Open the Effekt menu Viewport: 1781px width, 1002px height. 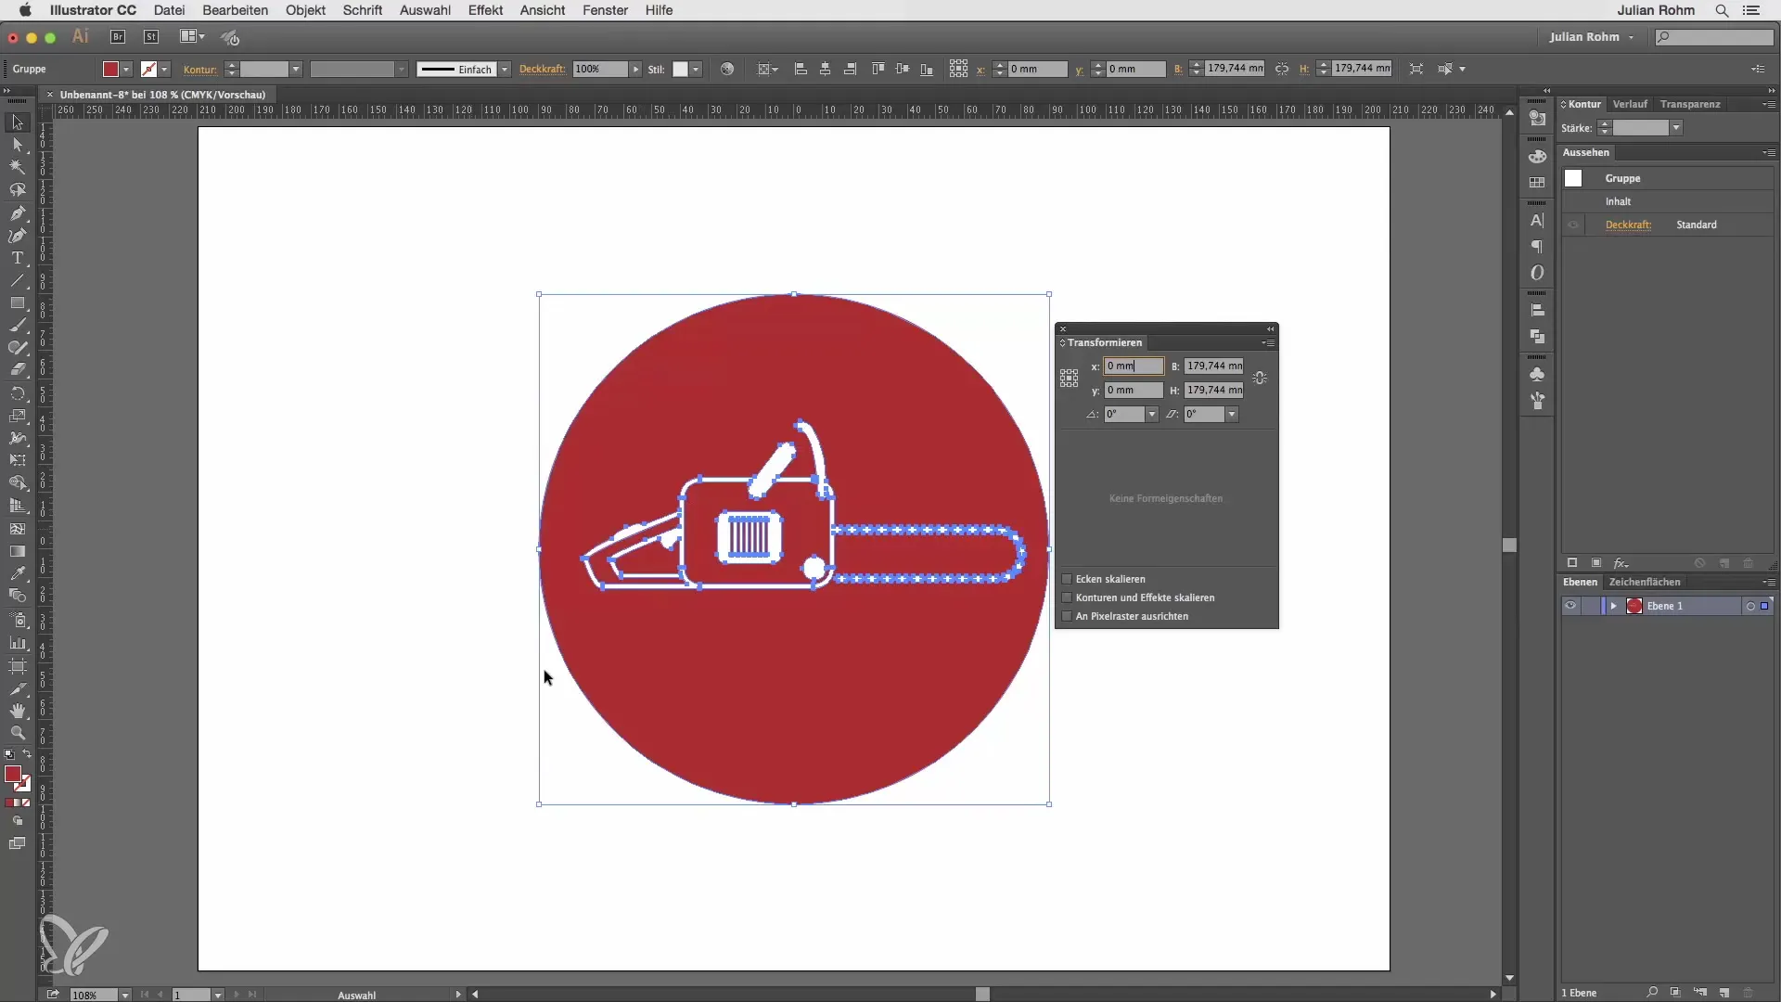485,10
